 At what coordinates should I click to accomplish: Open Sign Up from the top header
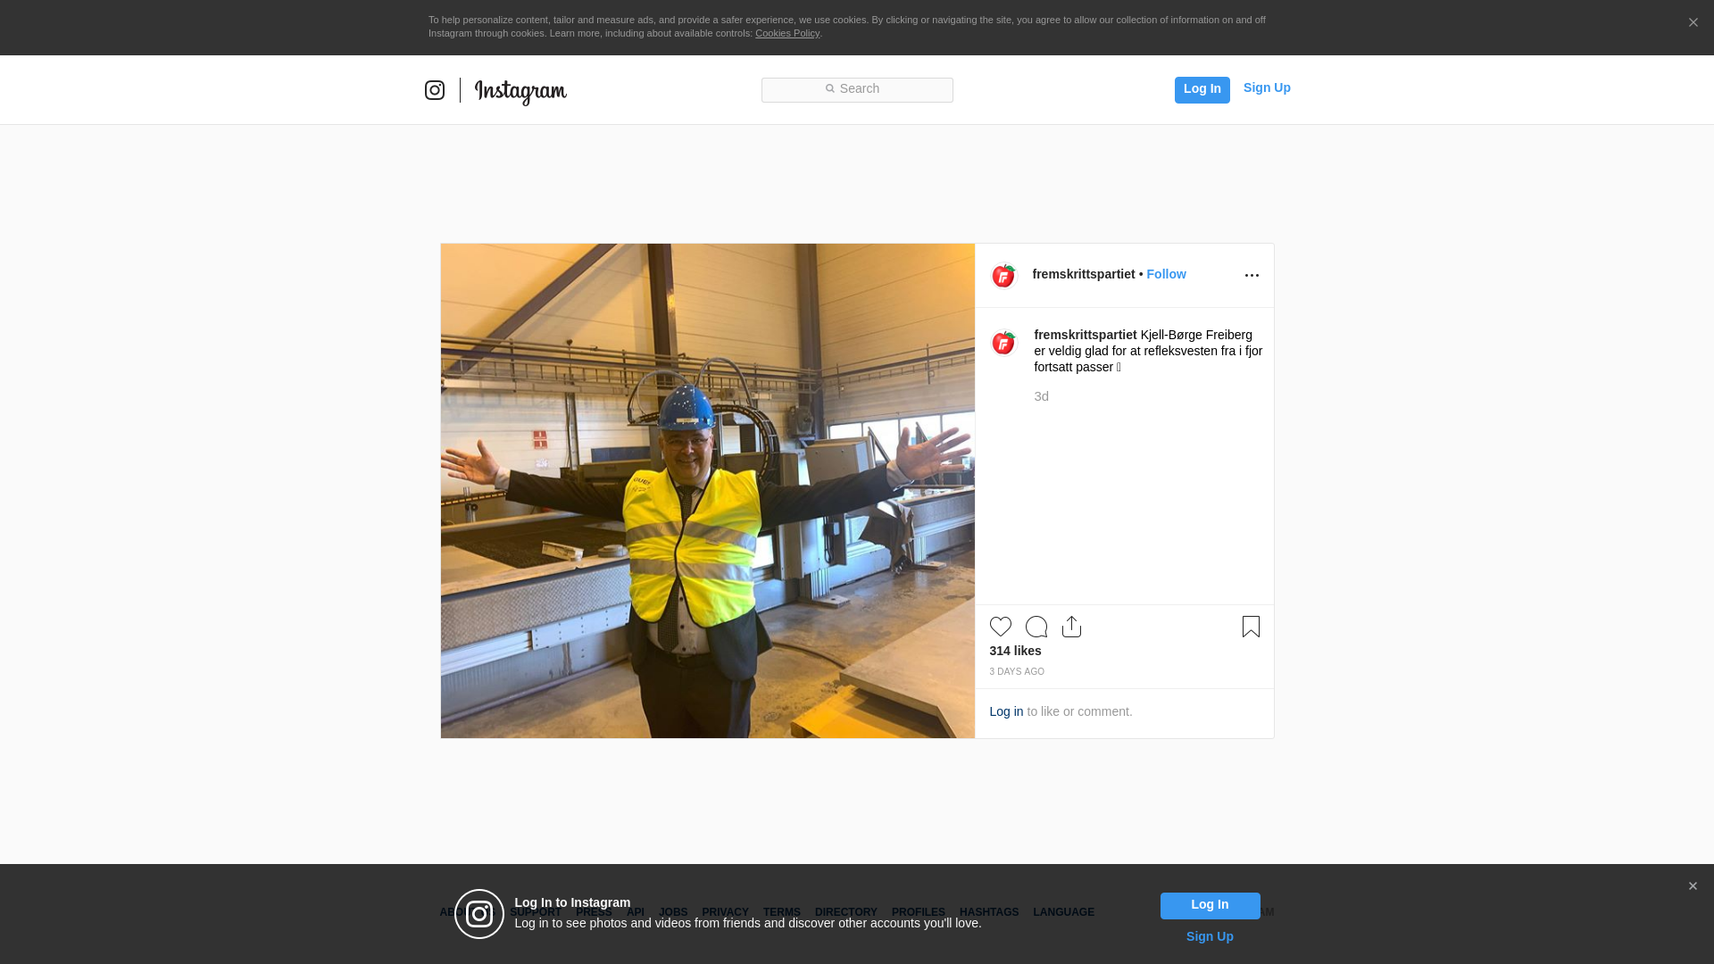click(1267, 87)
